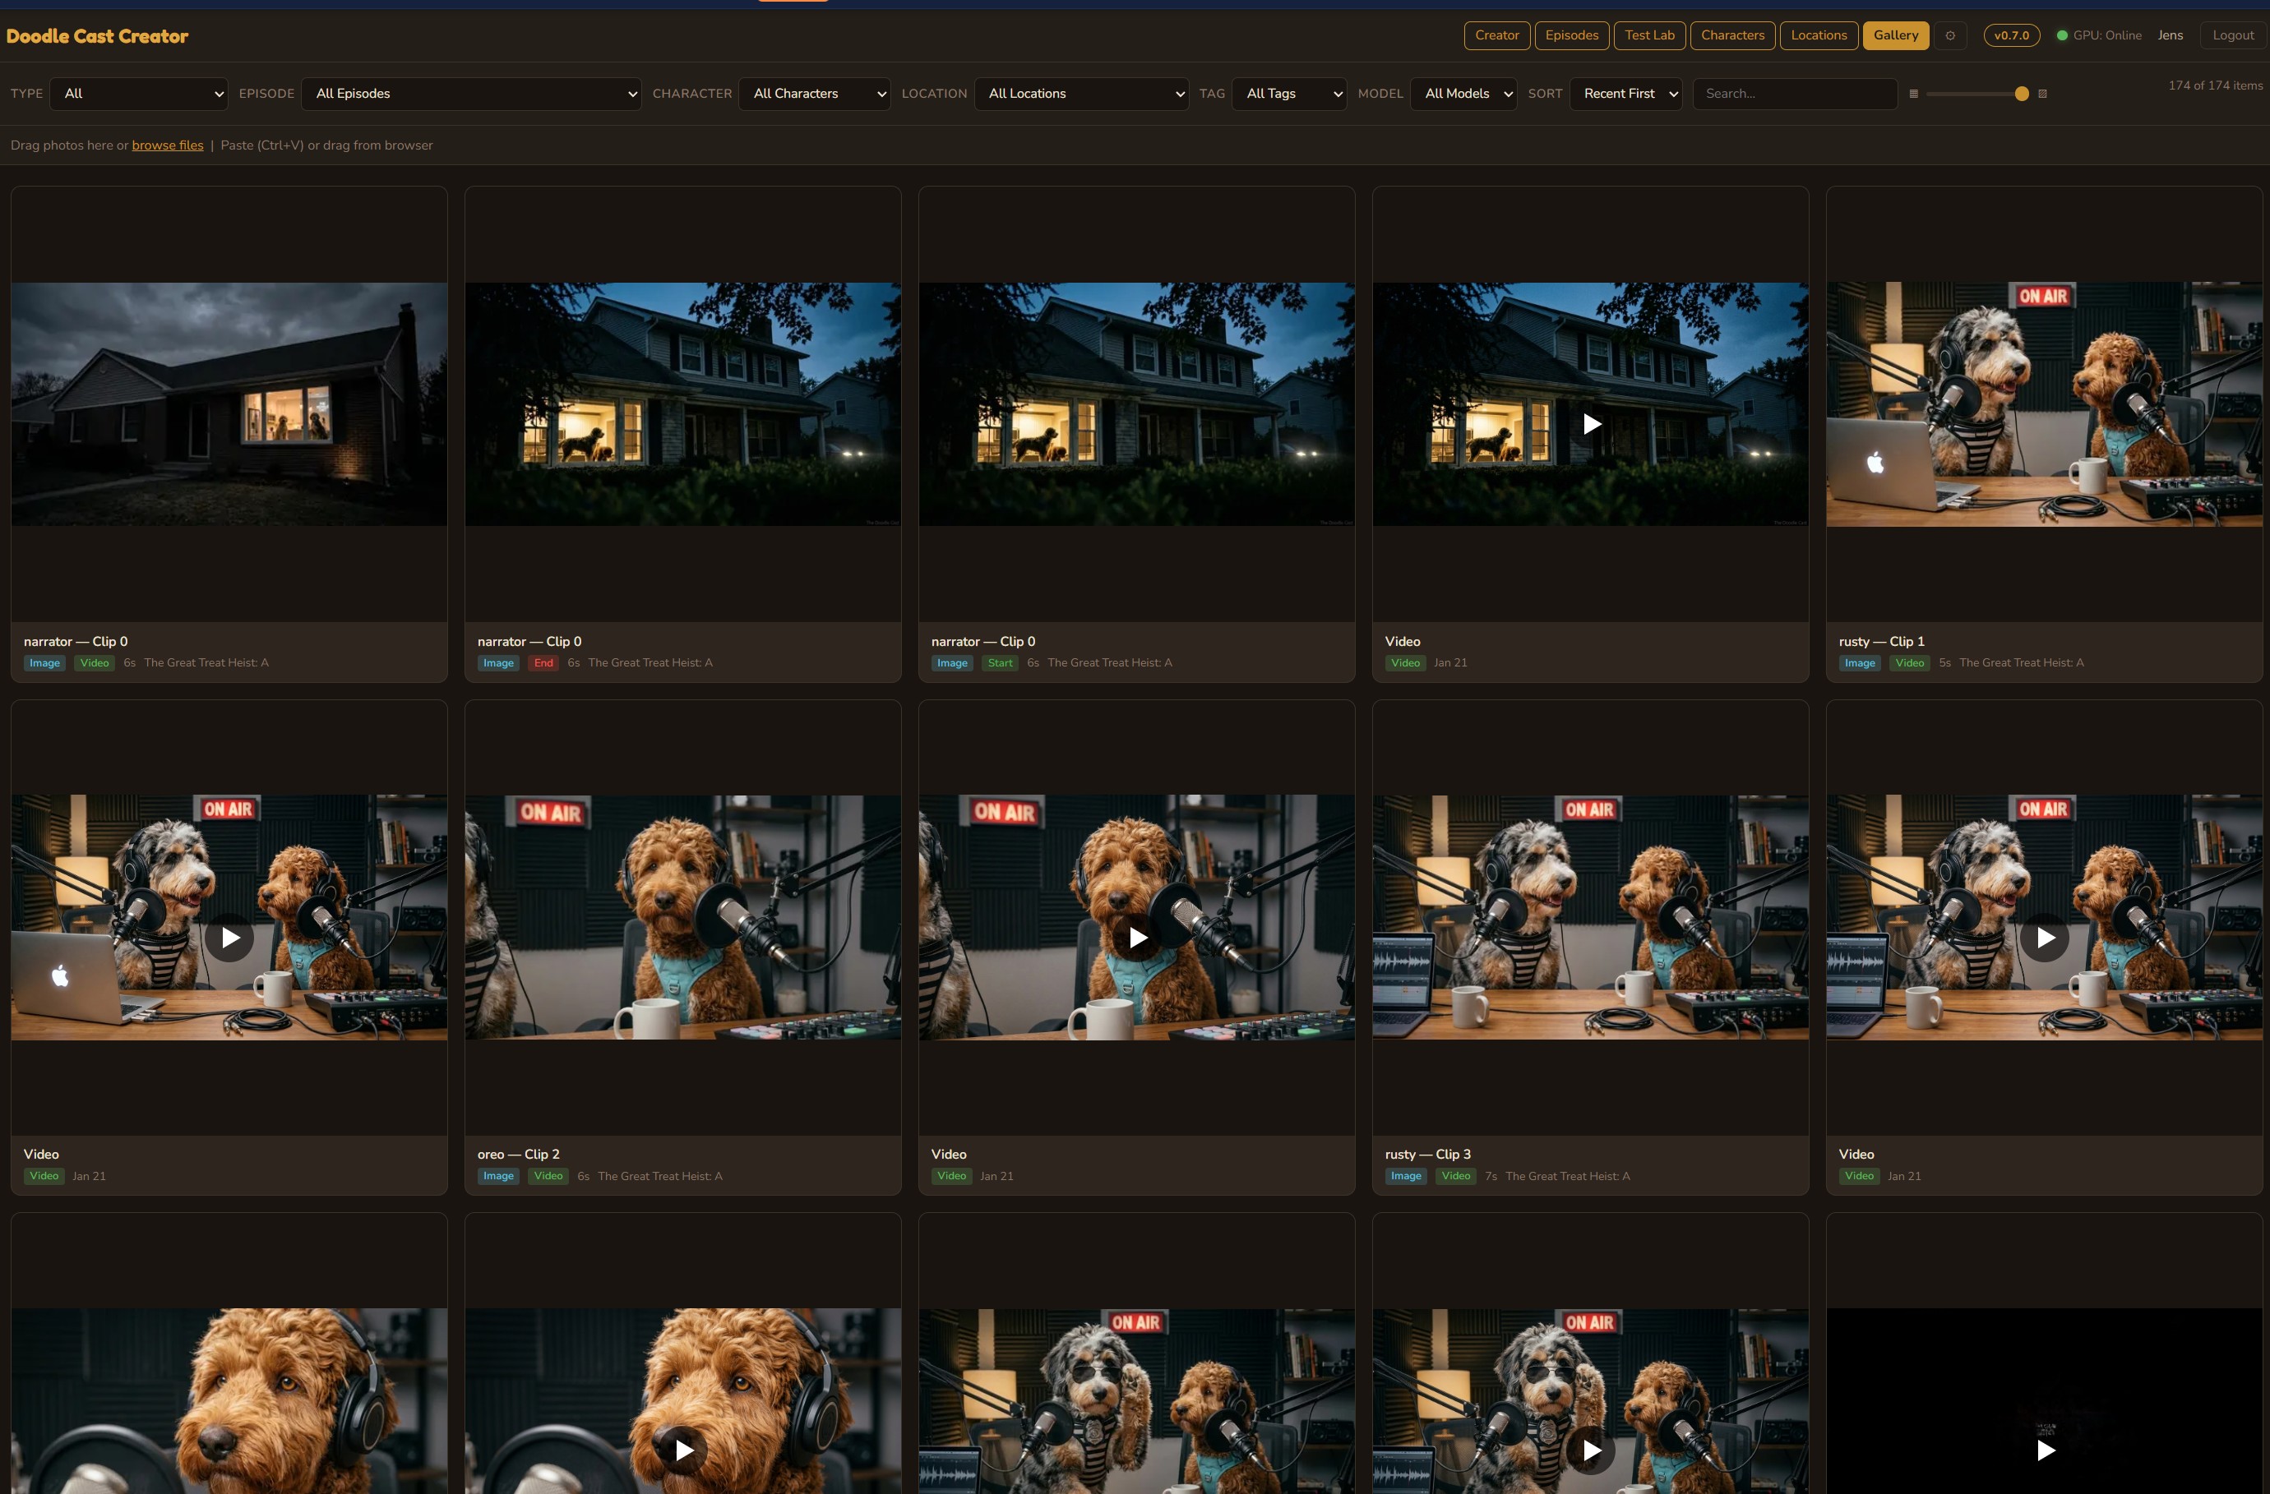
Task: Open the settings gear menu
Action: tap(1950, 35)
